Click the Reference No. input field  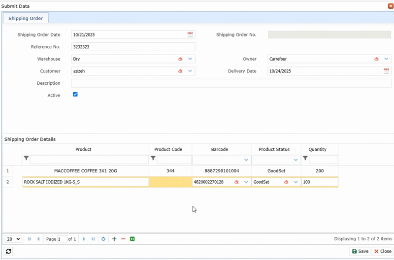click(x=133, y=47)
